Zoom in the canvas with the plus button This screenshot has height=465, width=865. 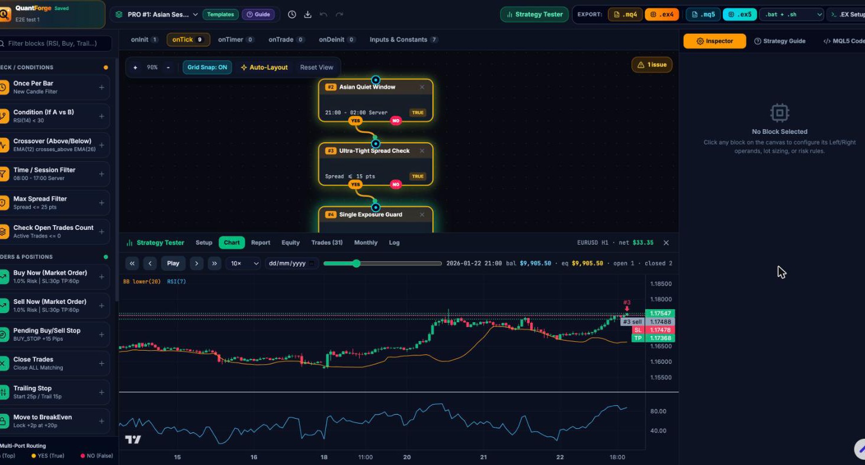tap(135, 68)
